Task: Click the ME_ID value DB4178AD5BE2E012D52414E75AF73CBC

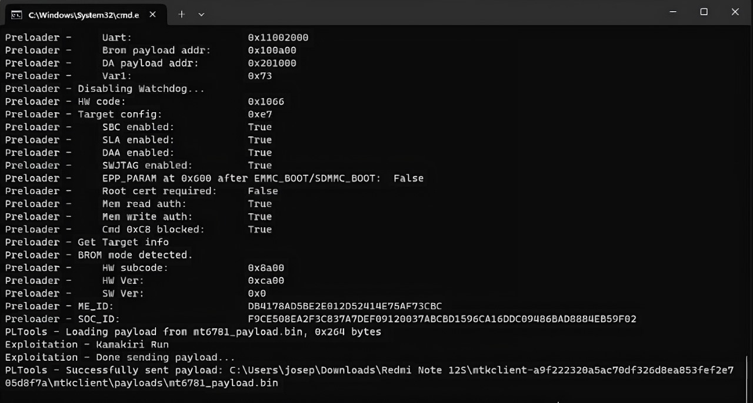Action: pos(345,306)
